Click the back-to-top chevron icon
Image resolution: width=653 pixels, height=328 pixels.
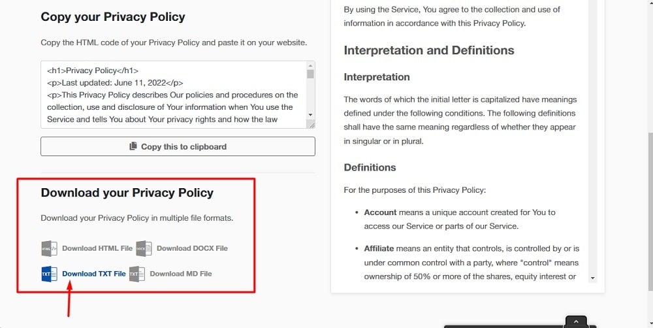(576, 321)
